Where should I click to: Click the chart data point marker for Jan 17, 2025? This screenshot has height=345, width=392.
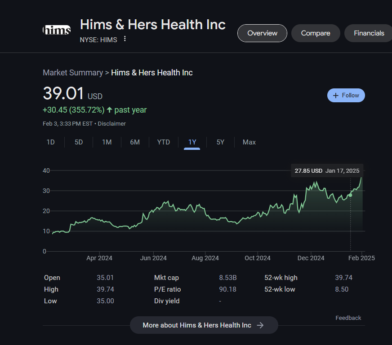click(x=350, y=195)
